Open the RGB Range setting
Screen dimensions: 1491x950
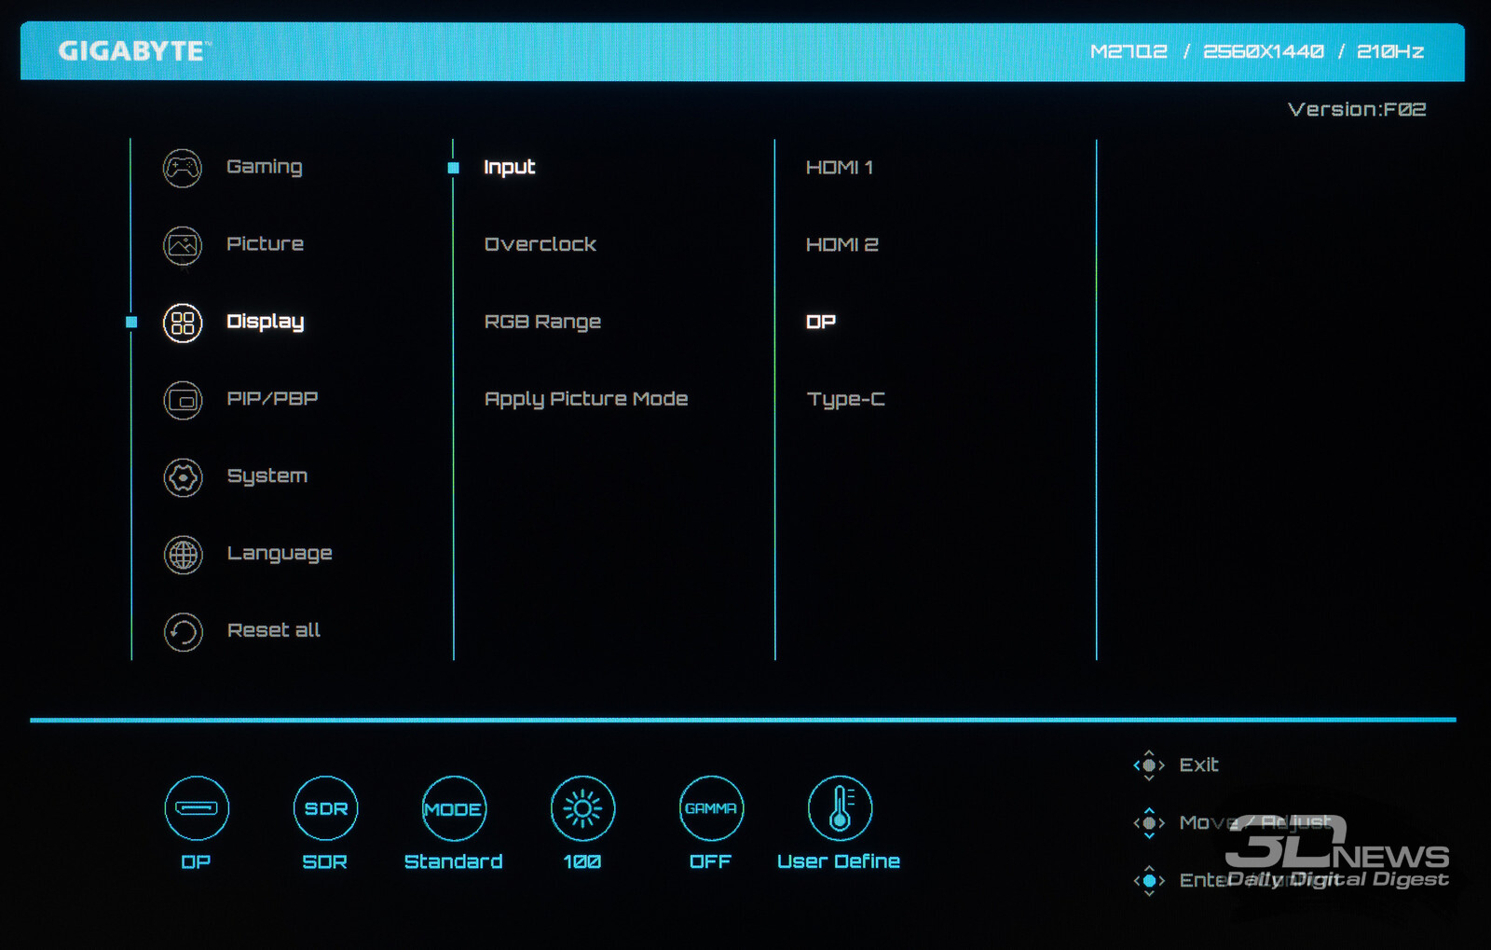click(542, 323)
